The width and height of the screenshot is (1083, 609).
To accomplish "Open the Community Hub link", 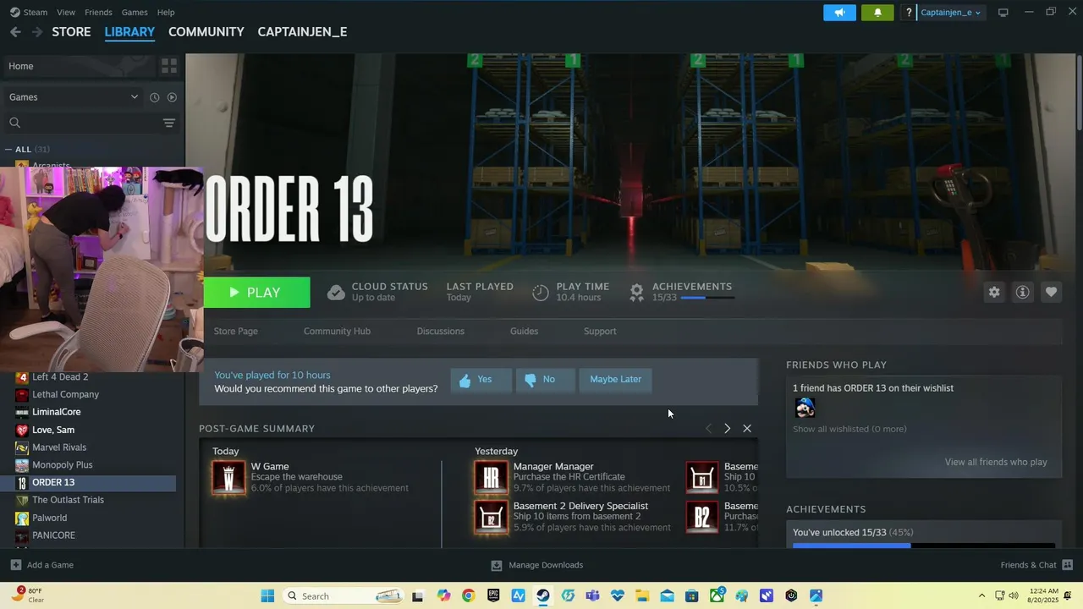I will [x=337, y=332].
